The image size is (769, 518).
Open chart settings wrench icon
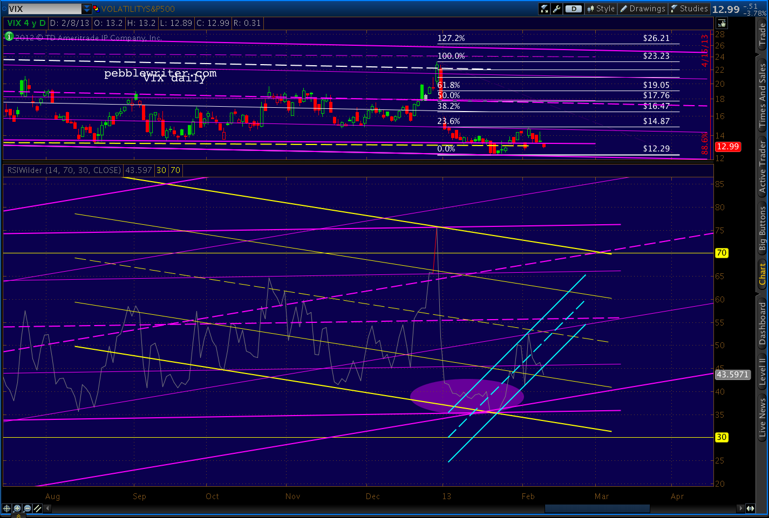(556, 9)
